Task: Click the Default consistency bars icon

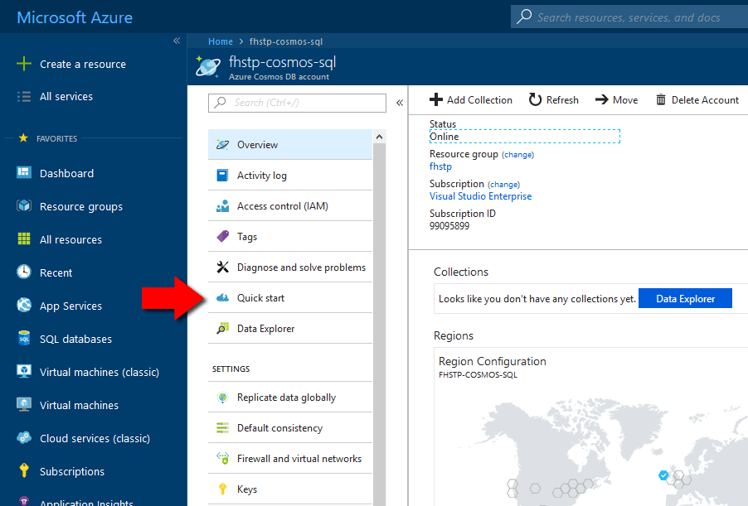Action: pyautogui.click(x=222, y=428)
